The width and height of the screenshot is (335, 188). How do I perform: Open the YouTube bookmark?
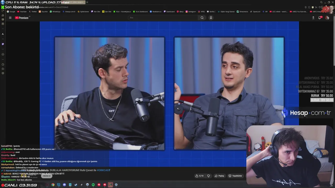(x=22, y=11)
